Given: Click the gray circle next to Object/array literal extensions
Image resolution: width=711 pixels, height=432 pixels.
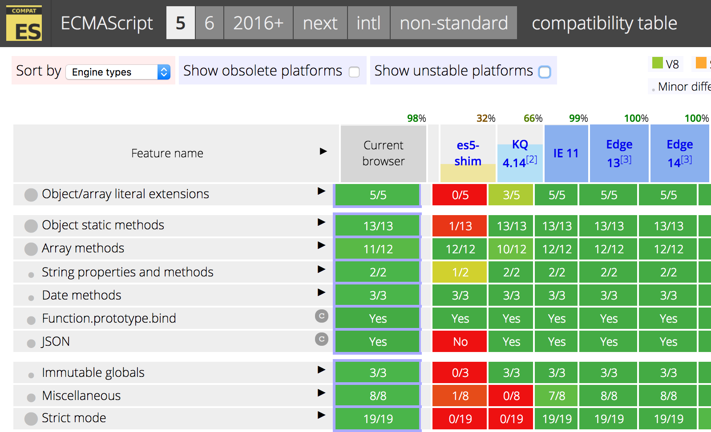Looking at the screenshot, I should 31,195.
